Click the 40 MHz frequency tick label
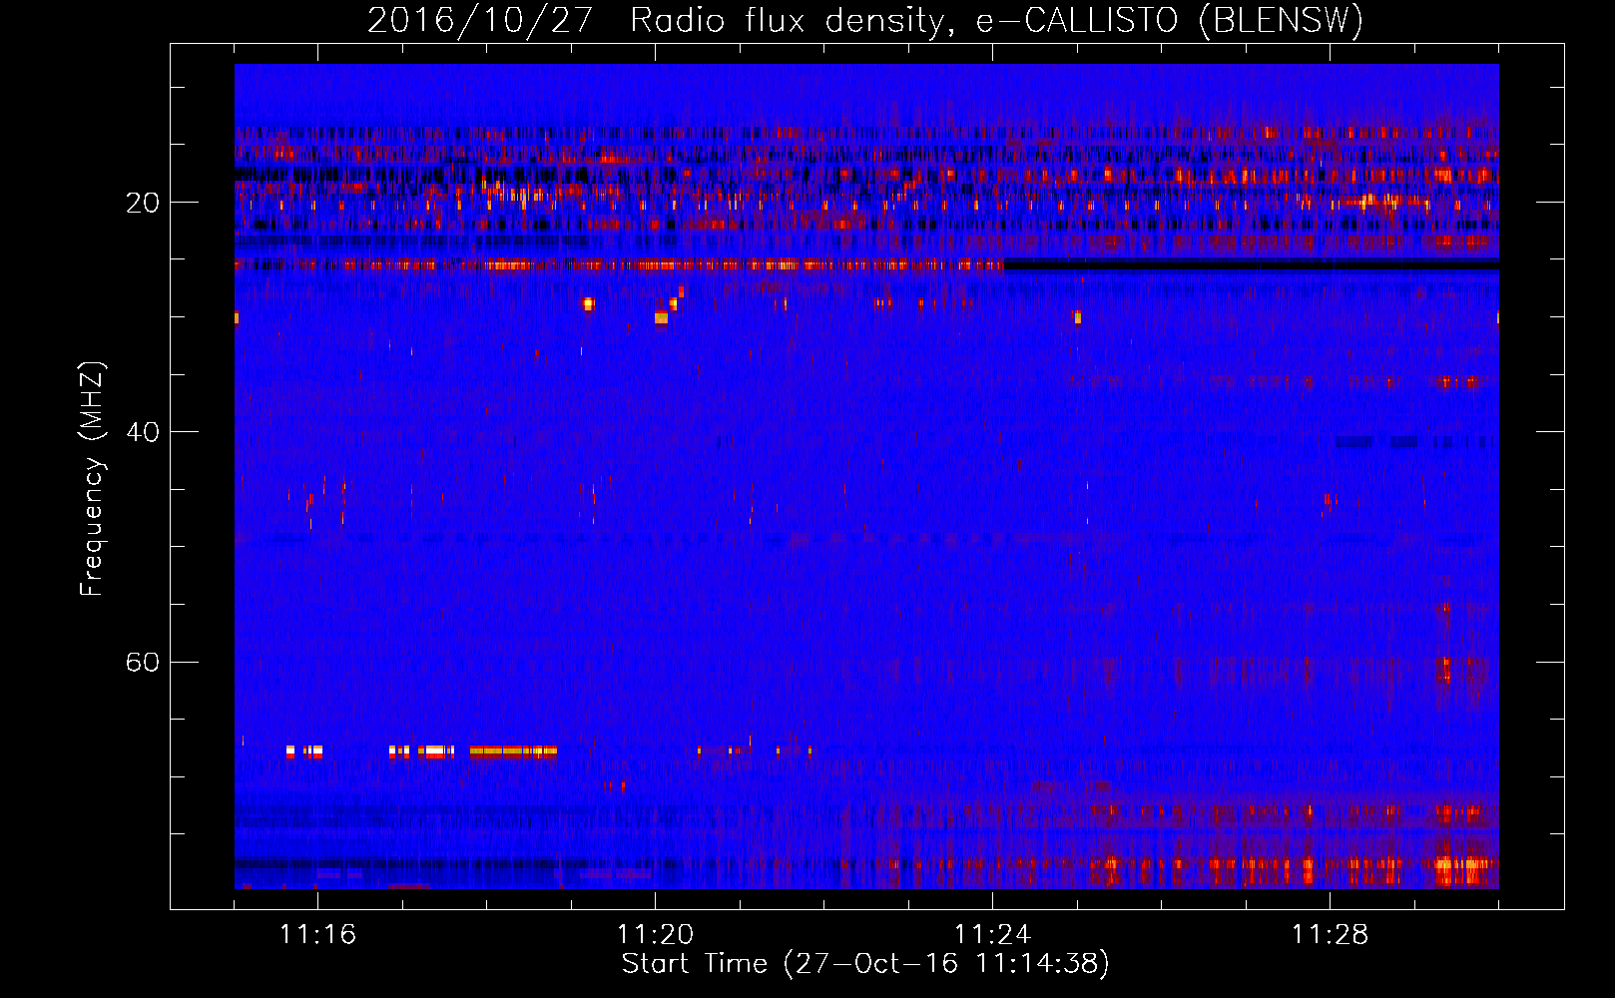The height and width of the screenshot is (998, 1615). point(142,433)
